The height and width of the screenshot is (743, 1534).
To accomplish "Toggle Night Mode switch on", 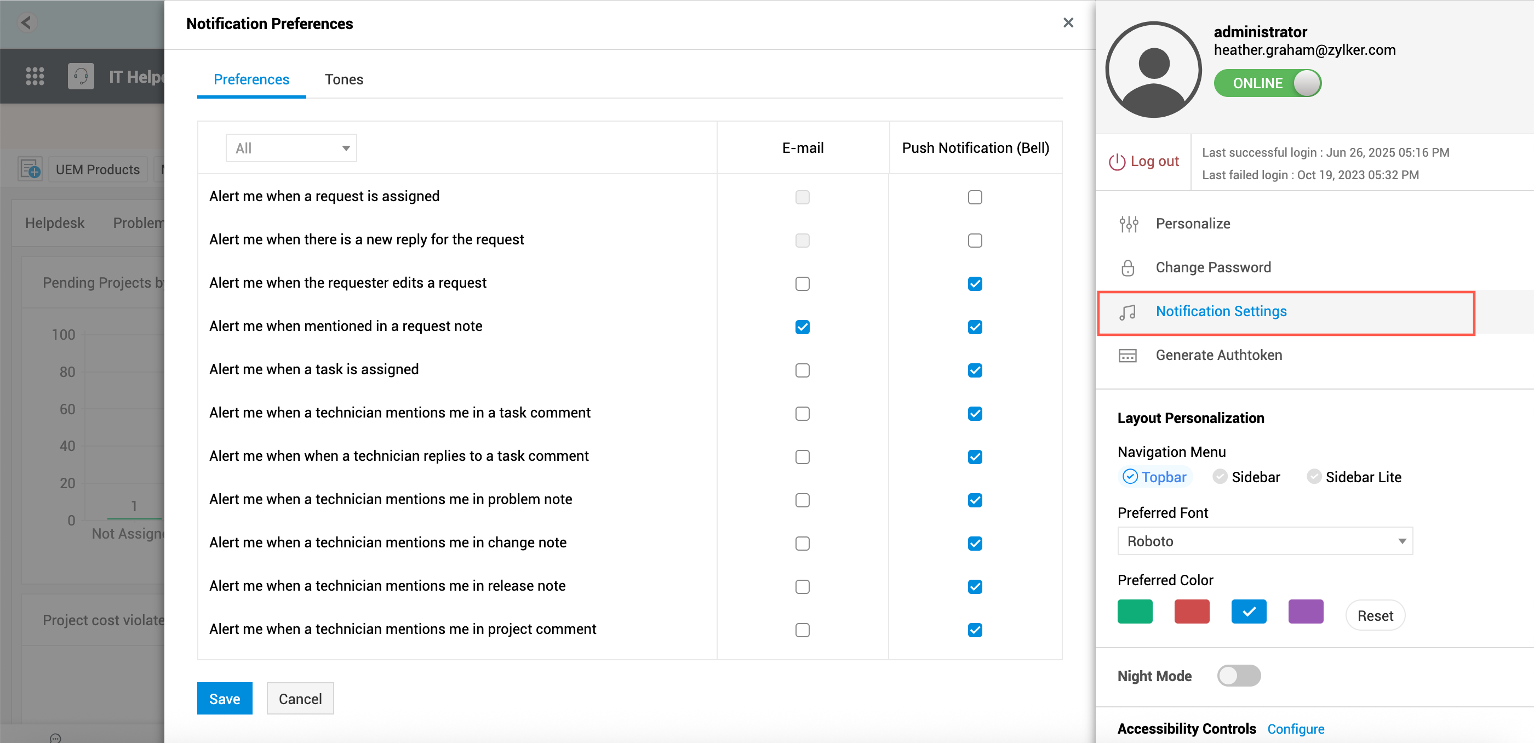I will pos(1238,676).
